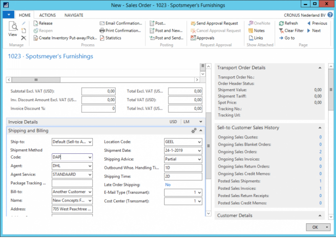
Task: Open Ongoing Sales Orders count link
Action: pyautogui.click(x=320, y=152)
